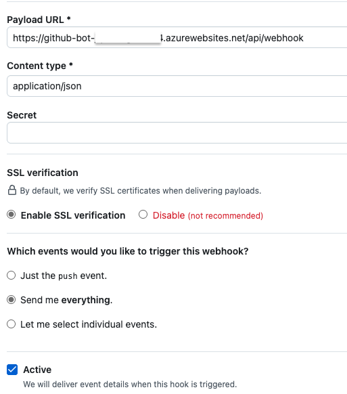
Task: Click inside the Payload URL text field
Action: coord(177,37)
